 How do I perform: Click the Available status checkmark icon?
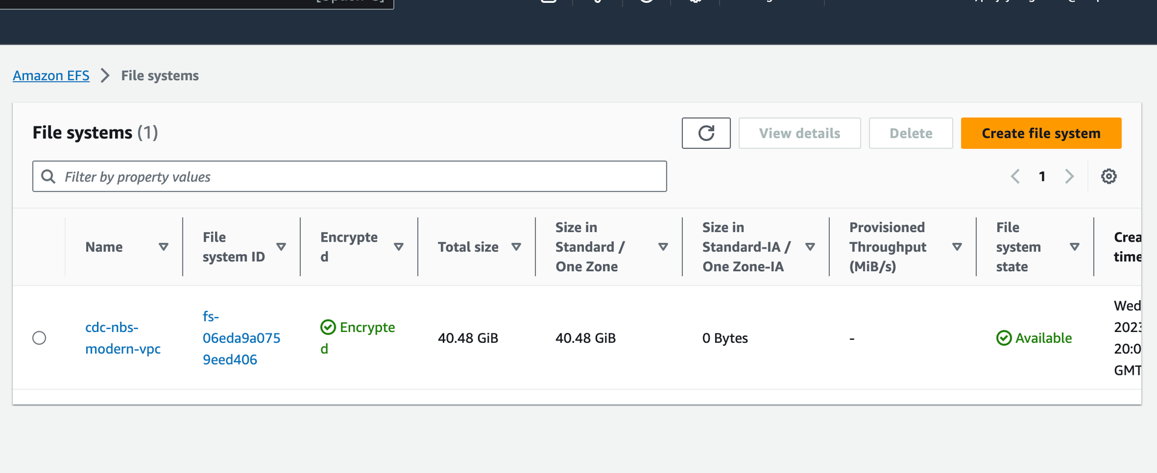tap(1003, 338)
